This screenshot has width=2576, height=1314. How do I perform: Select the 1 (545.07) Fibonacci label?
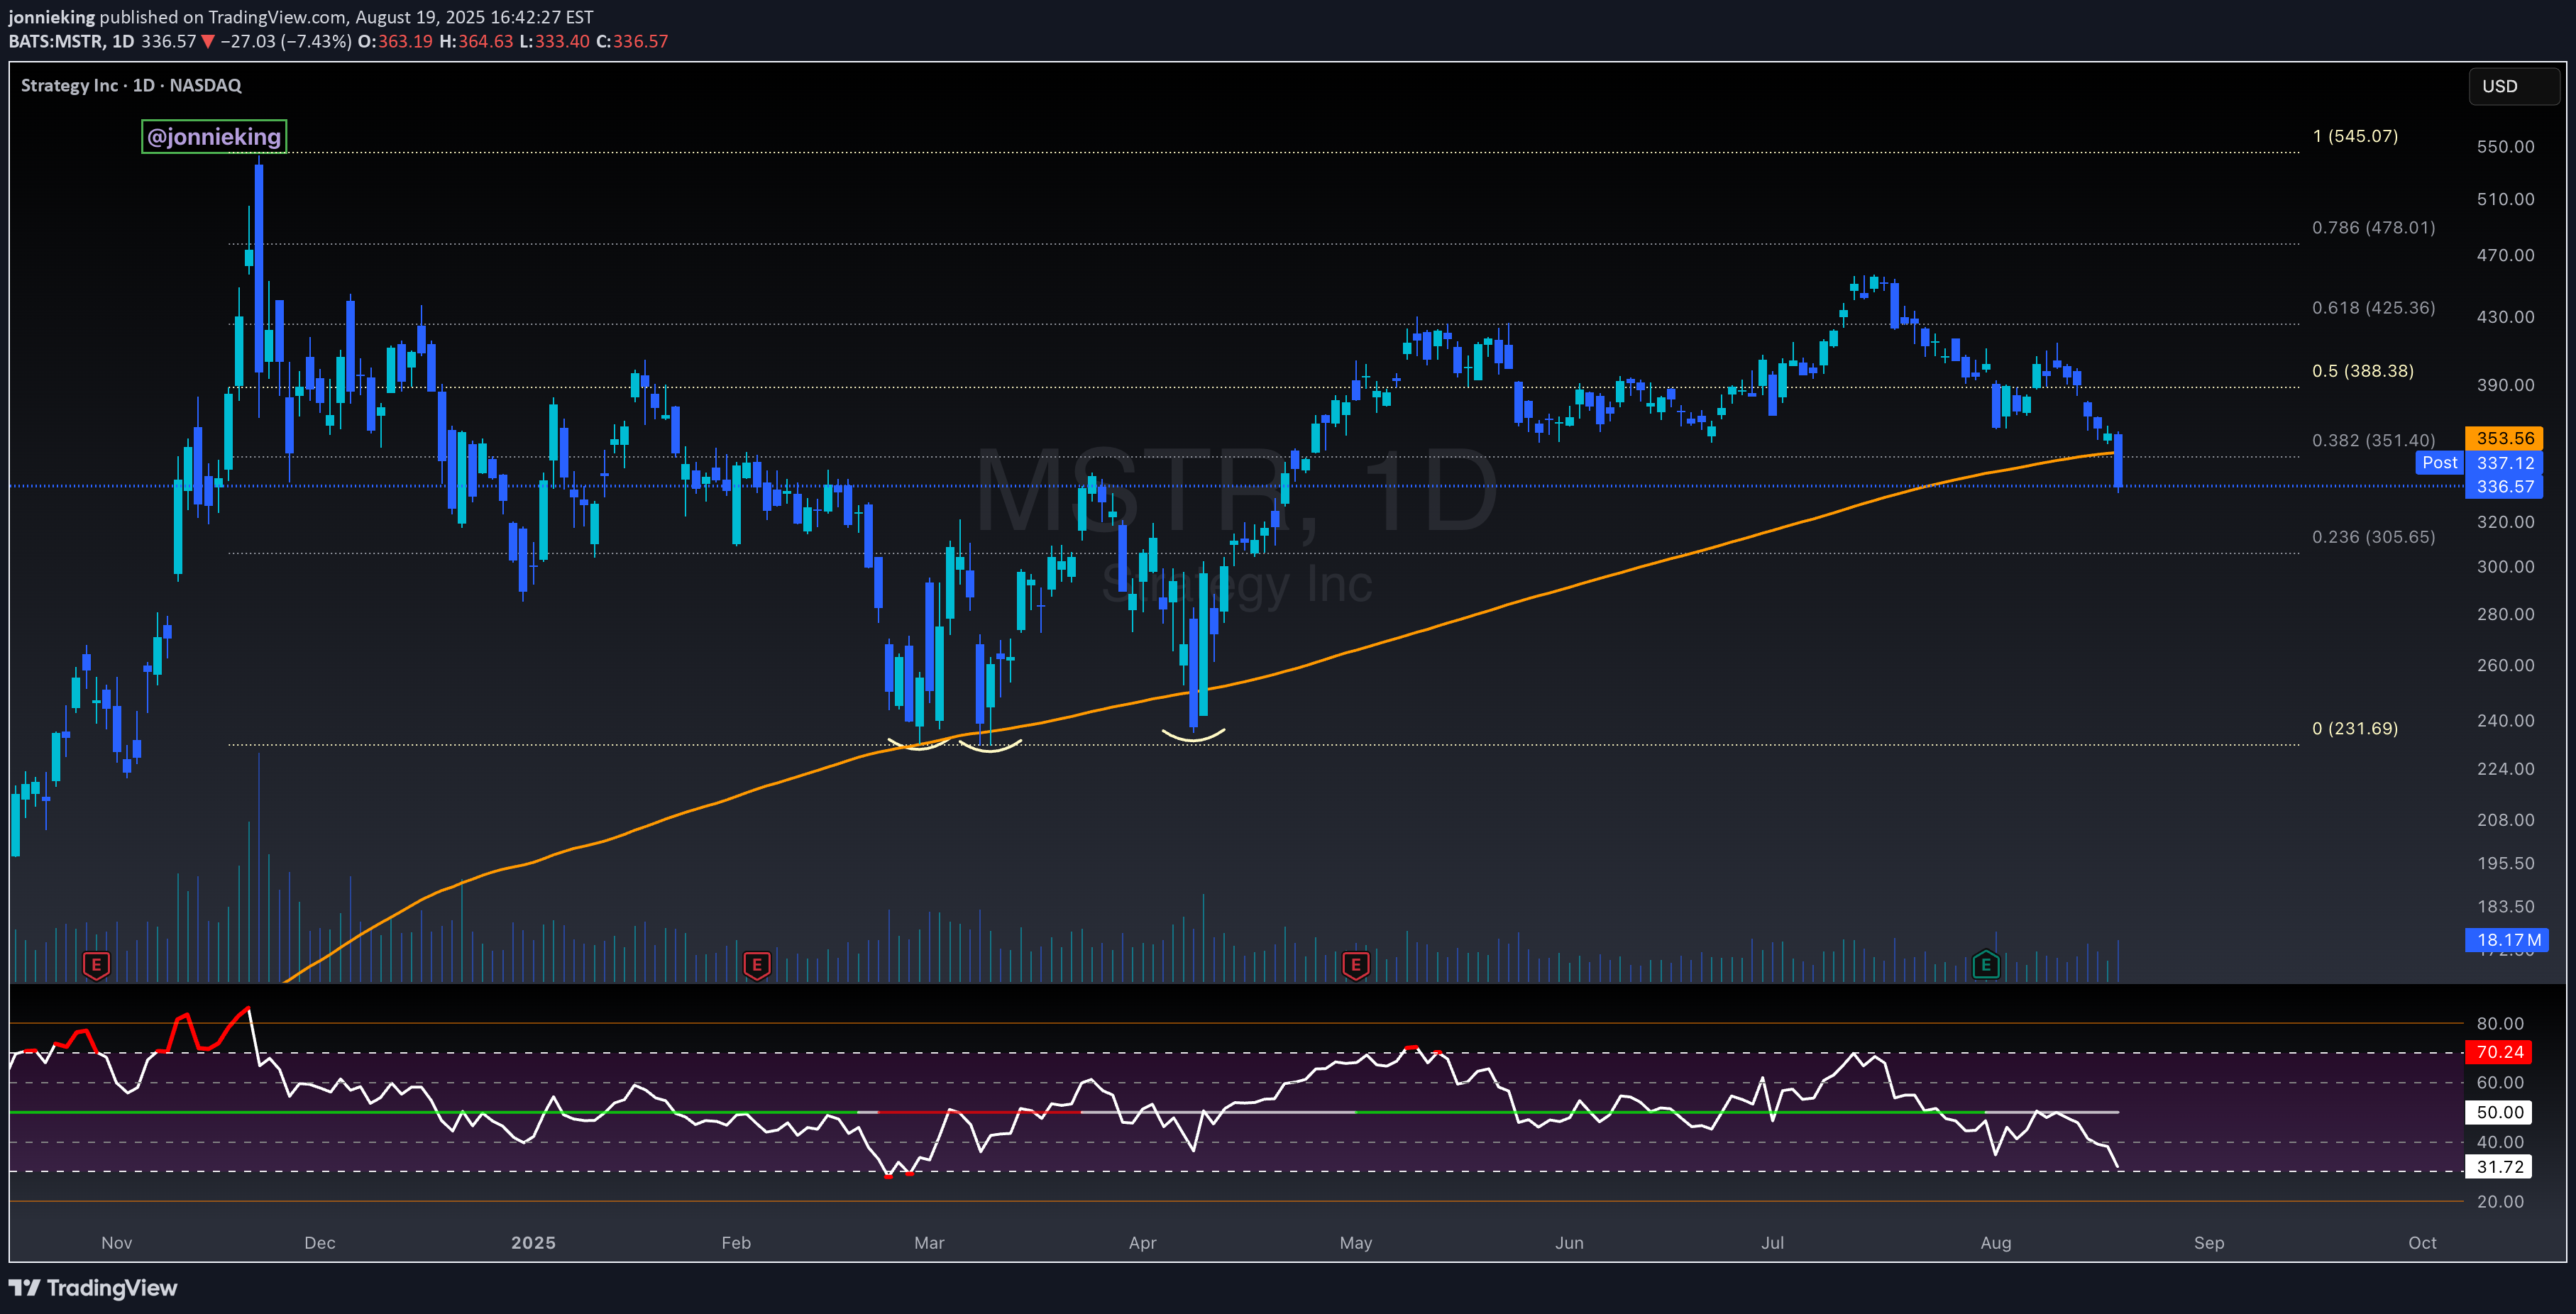[2354, 136]
